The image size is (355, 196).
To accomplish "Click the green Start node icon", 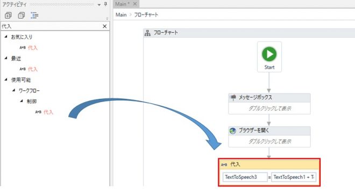I will [x=269, y=54].
